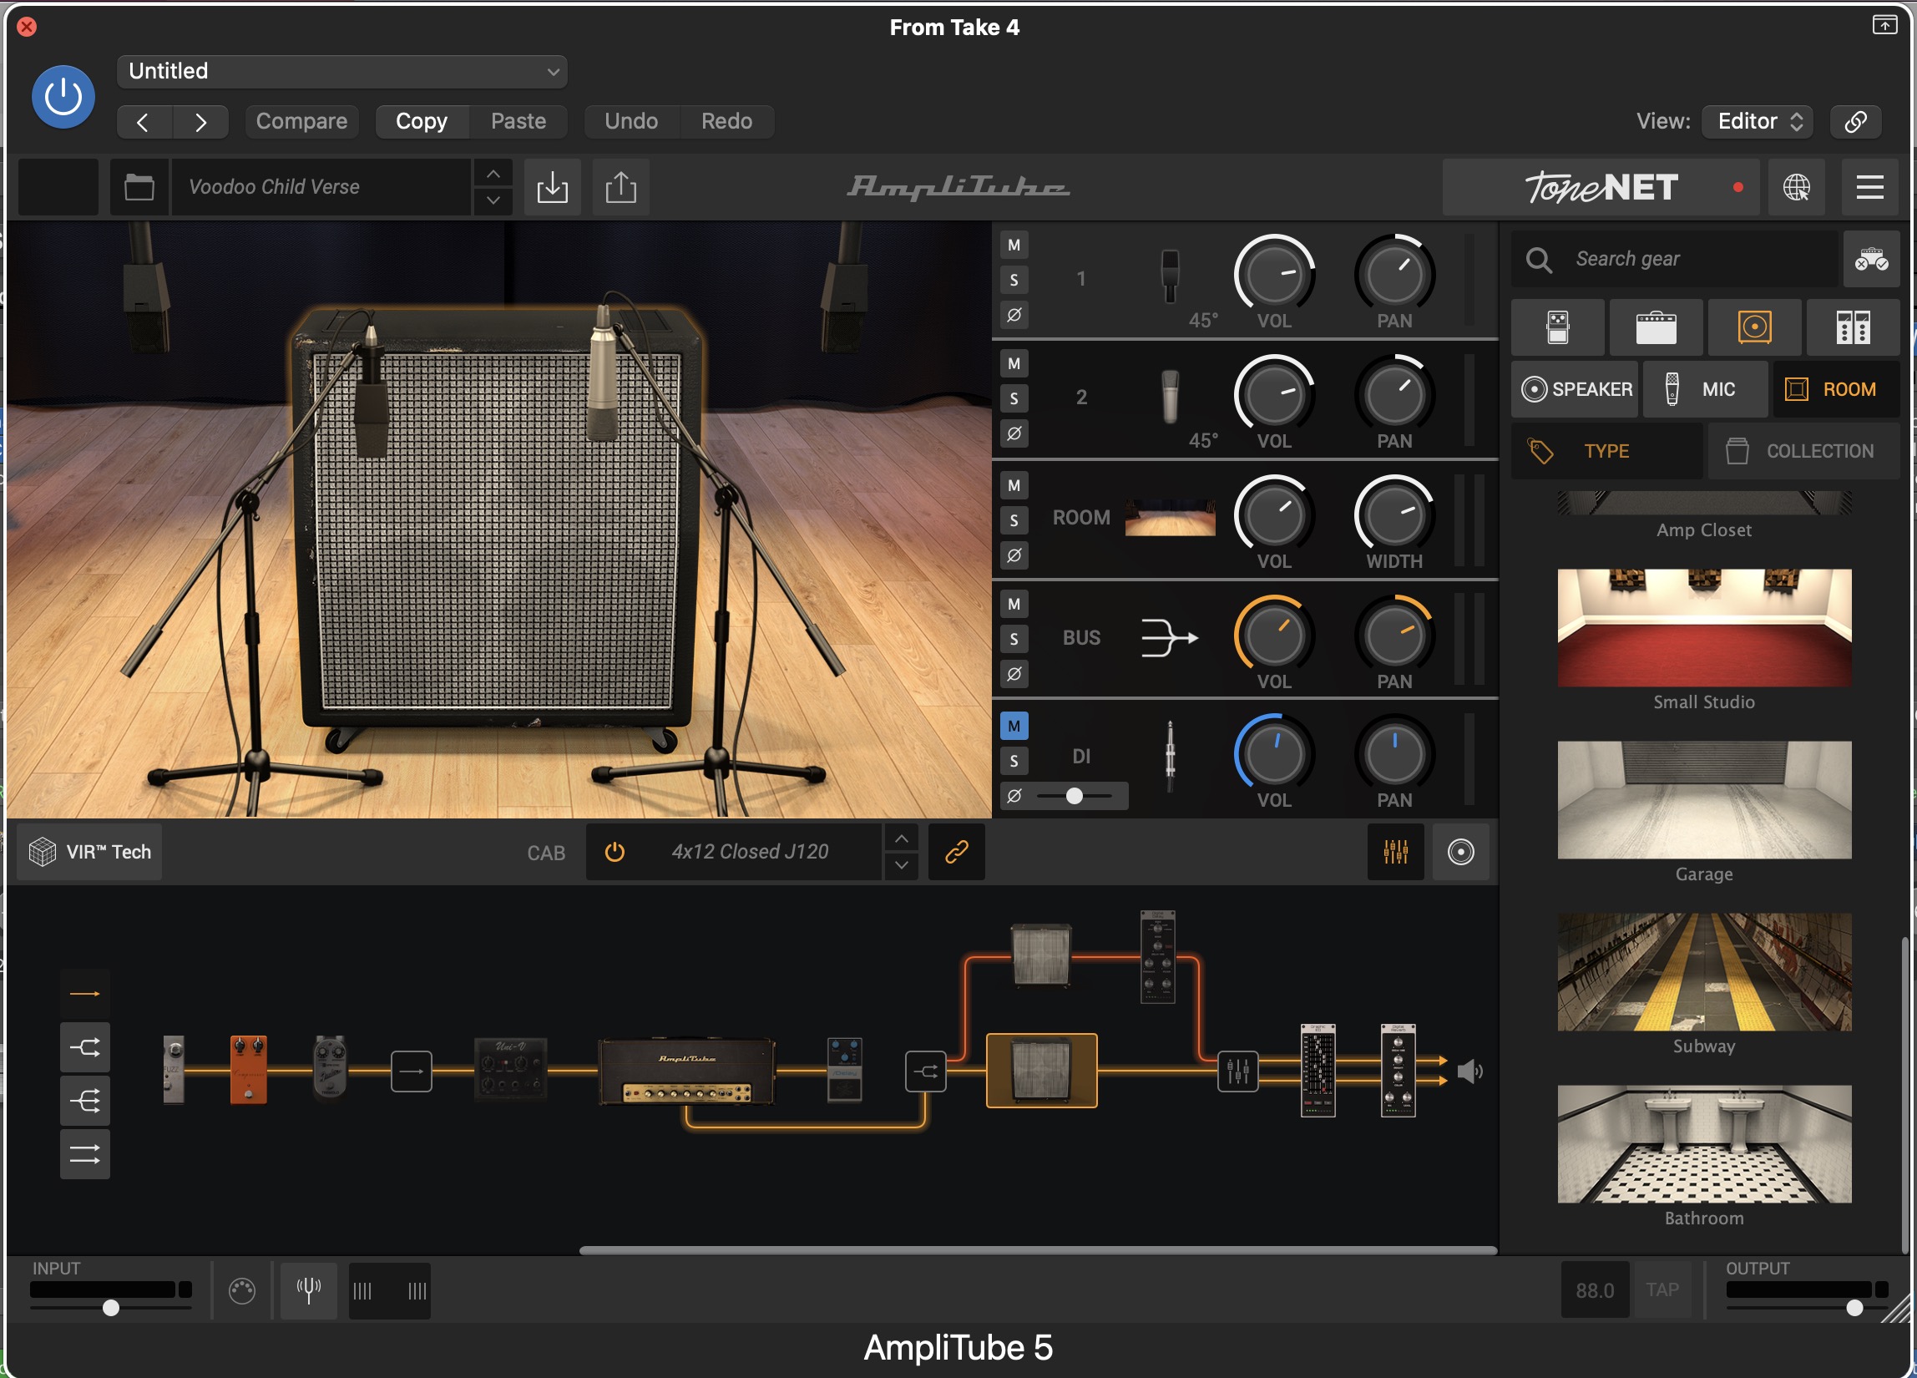This screenshot has height=1378, width=1917.
Task: Unmute the DI channel
Action: pyautogui.click(x=1014, y=727)
